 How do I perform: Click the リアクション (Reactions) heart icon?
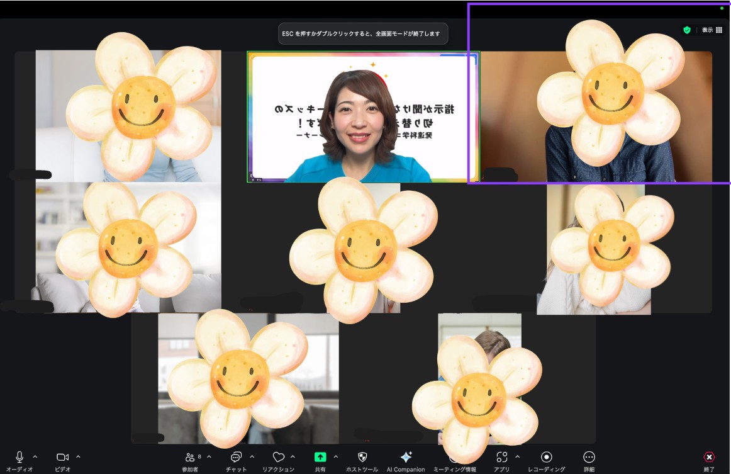coord(278,458)
